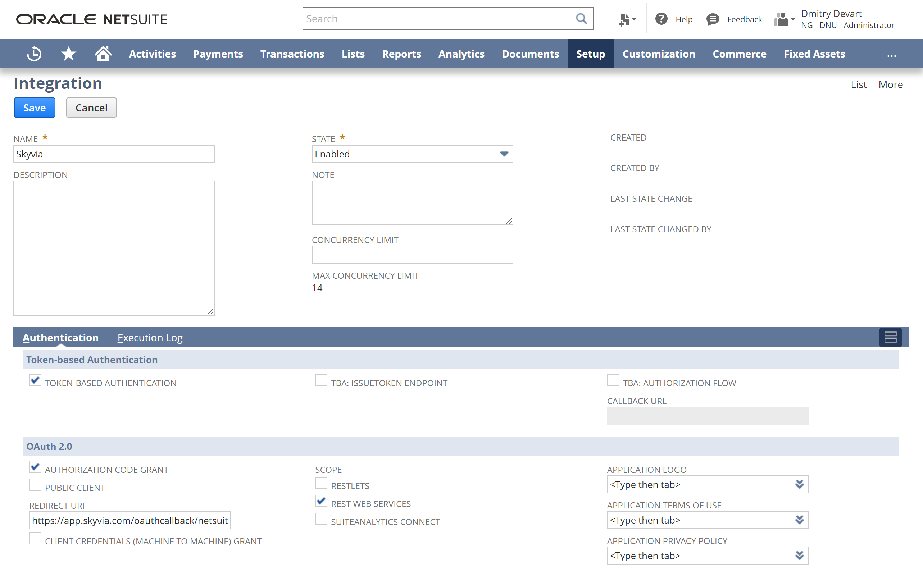Check the Restlets scope checkbox

coord(321,483)
